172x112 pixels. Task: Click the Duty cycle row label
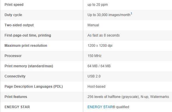13,15
